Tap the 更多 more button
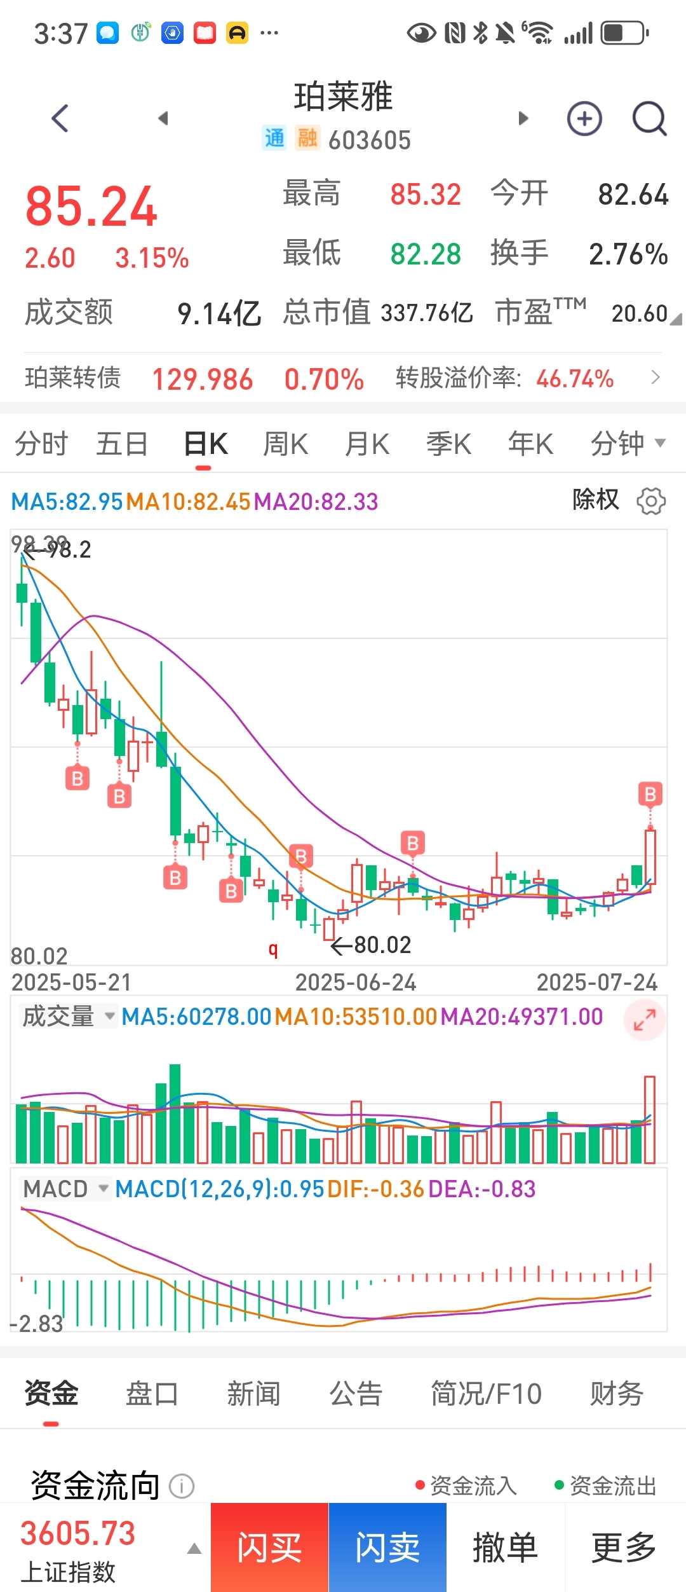This screenshot has width=686, height=1592. click(x=625, y=1547)
